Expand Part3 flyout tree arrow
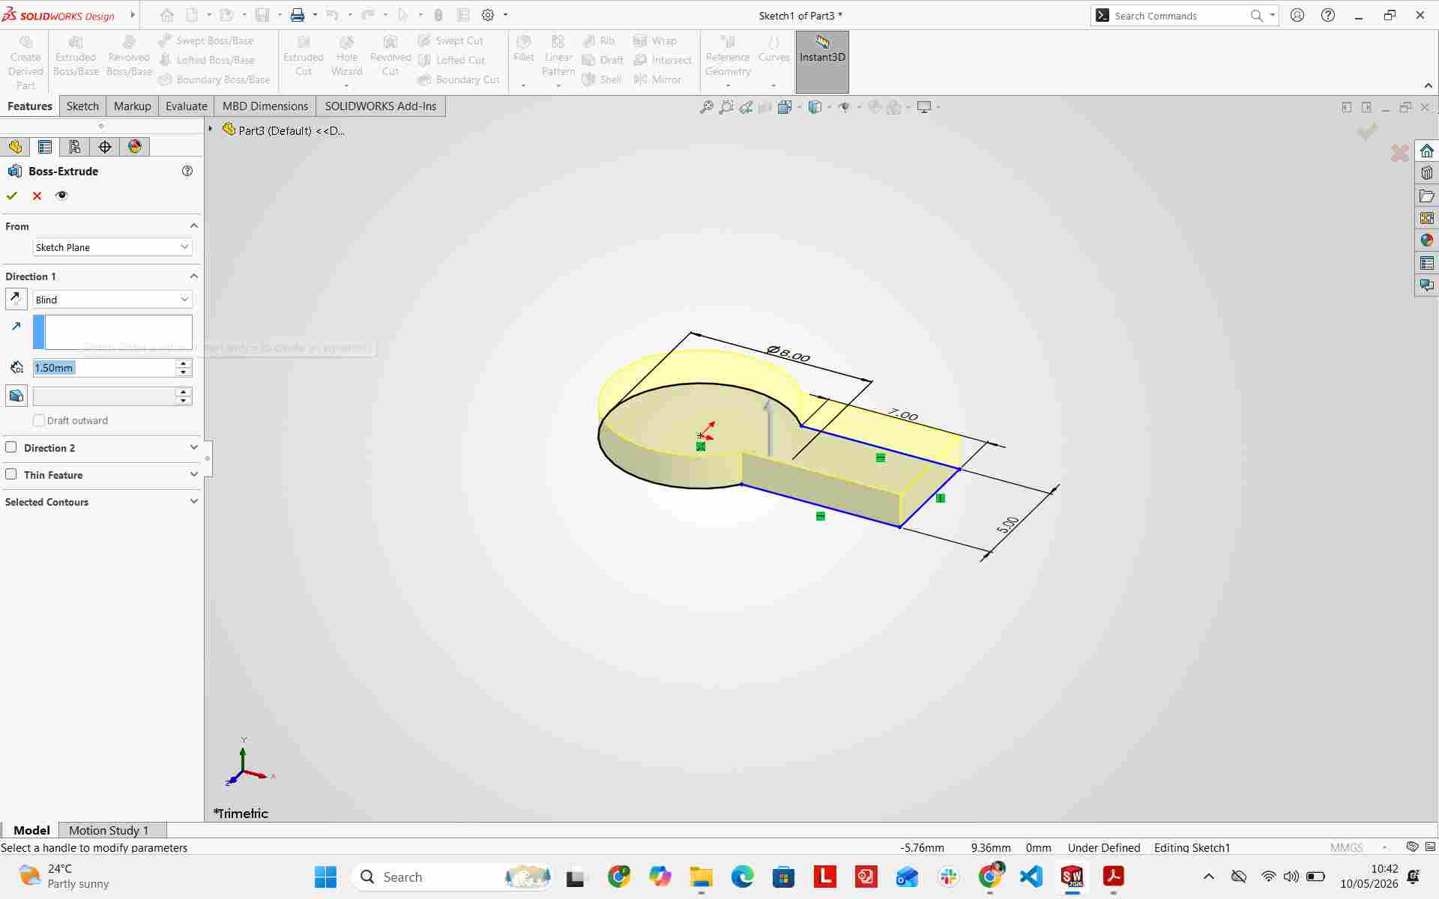1439x899 pixels. point(211,130)
